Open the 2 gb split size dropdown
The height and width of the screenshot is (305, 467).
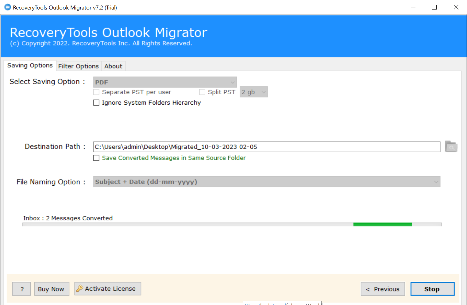pyautogui.click(x=254, y=92)
